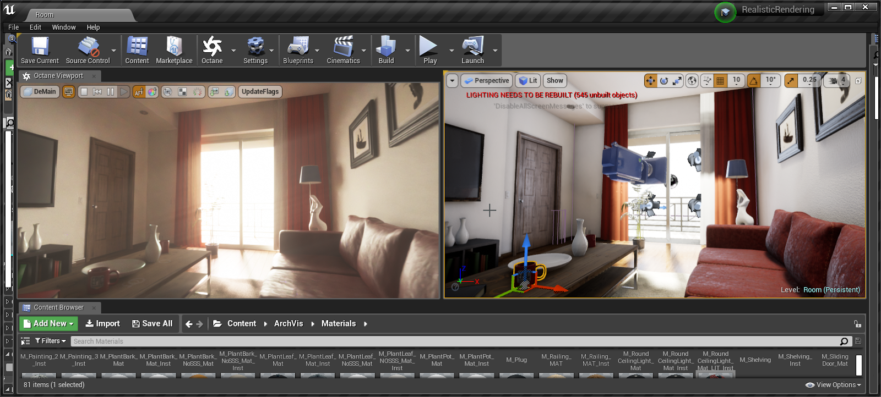
Task: Open the grid snap value 10 dropdown
Action: 736,81
